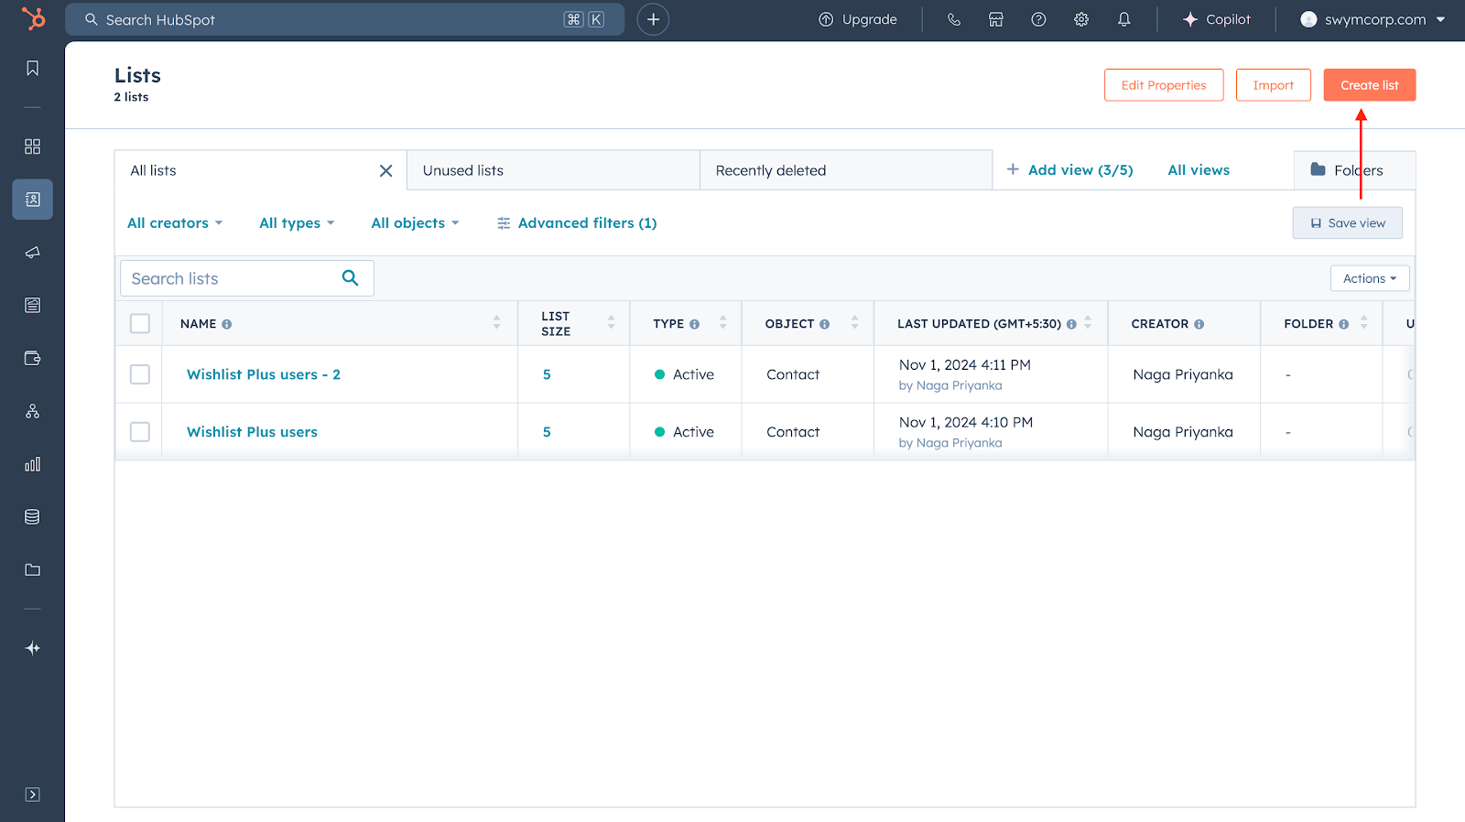Viewport: 1465px width, 822px height.
Task: Click list size 5 for Wishlist Plus users
Action: [547, 432]
